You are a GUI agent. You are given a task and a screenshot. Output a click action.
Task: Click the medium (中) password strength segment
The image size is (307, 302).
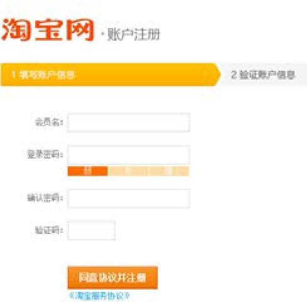(x=129, y=171)
